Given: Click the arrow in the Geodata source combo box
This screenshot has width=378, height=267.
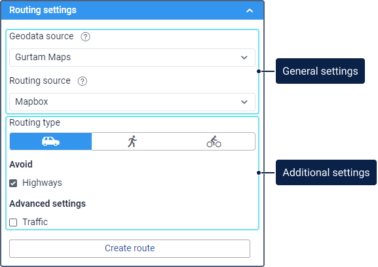Looking at the screenshot, I should tap(244, 58).
